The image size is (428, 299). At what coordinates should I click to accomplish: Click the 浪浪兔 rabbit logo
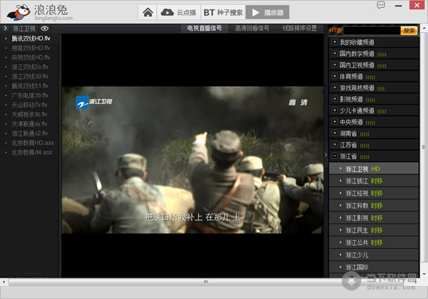pos(19,13)
